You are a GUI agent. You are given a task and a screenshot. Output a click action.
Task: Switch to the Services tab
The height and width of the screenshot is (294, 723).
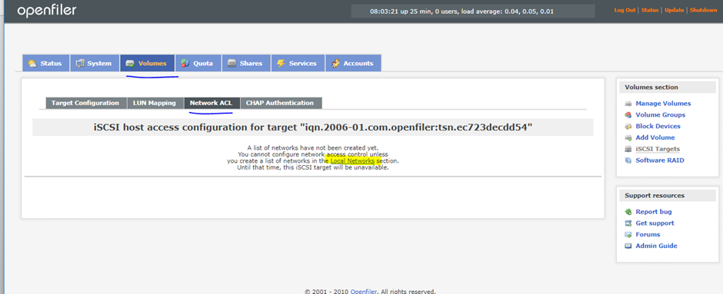point(298,64)
